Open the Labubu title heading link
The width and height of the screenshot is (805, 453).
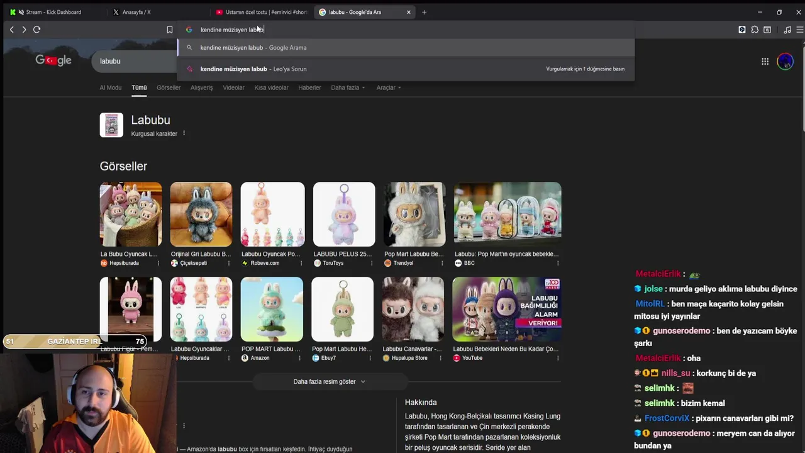(x=150, y=120)
